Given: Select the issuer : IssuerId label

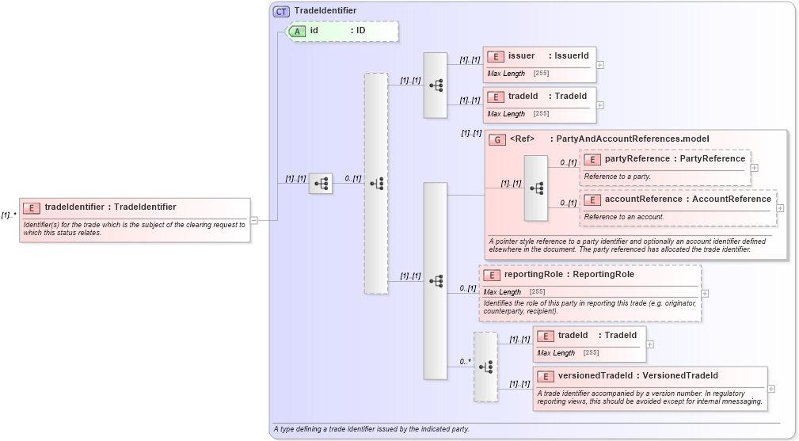Looking at the screenshot, I should pos(548,56).
